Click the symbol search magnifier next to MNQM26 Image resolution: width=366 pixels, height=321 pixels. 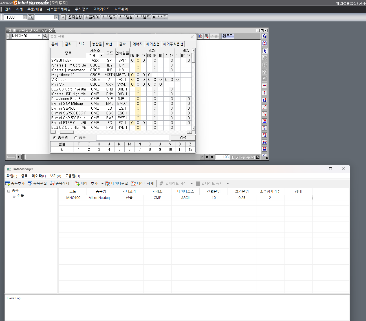45,36
